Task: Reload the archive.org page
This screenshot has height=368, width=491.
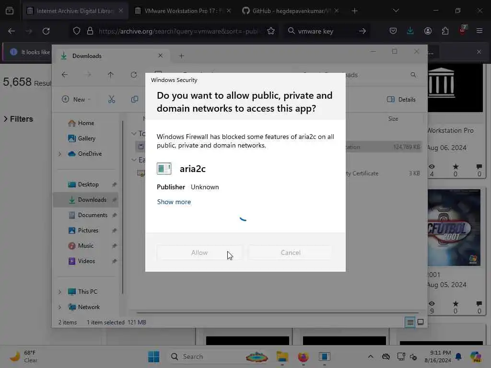Action: (46, 31)
